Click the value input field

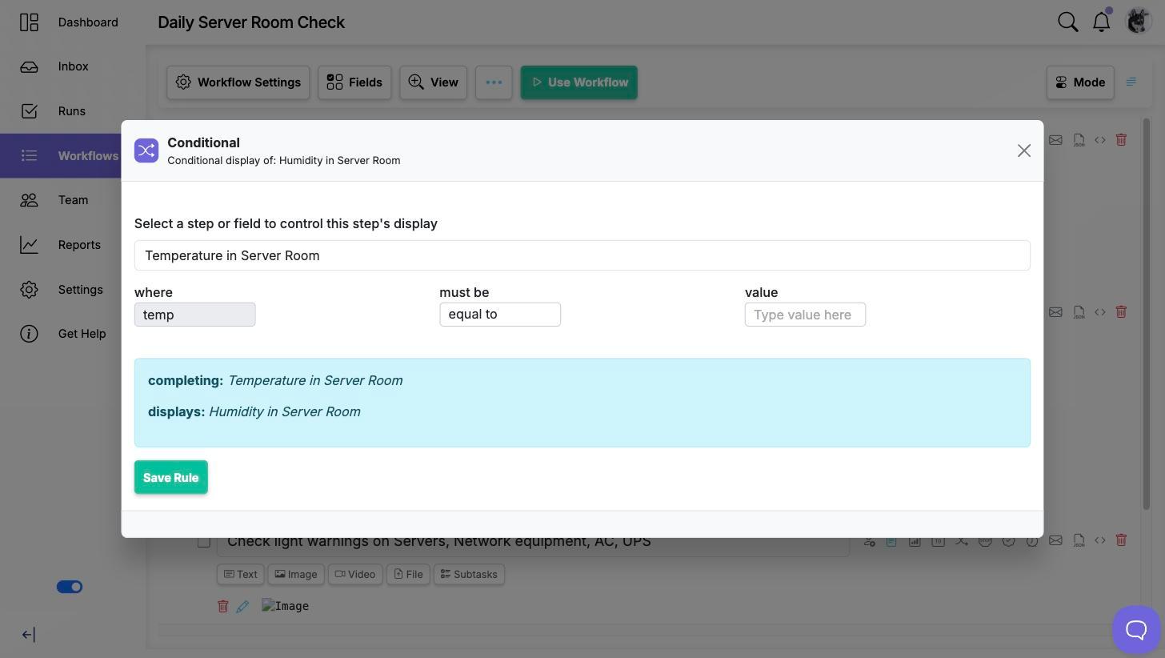[805, 315]
